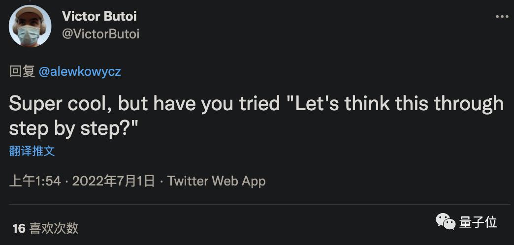Click the 量子位 watermark text
Screen dimensions: 514x245
coord(478,222)
